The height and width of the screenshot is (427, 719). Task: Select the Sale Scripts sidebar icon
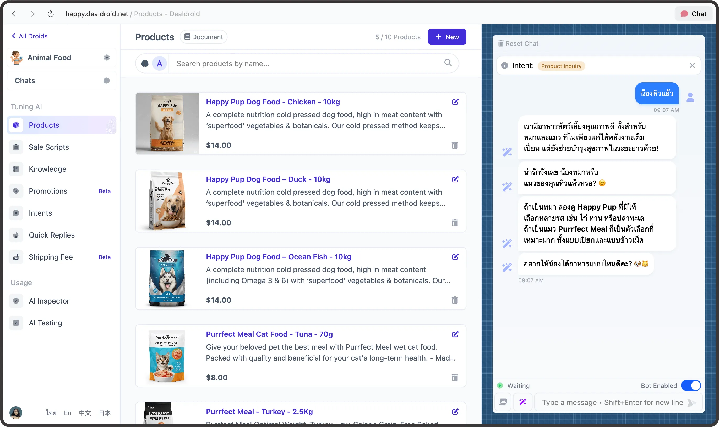16,147
